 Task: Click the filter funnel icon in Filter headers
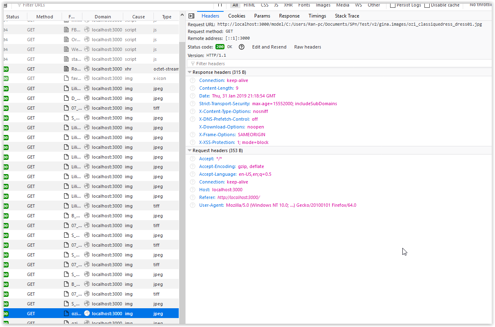pyautogui.click(x=193, y=64)
